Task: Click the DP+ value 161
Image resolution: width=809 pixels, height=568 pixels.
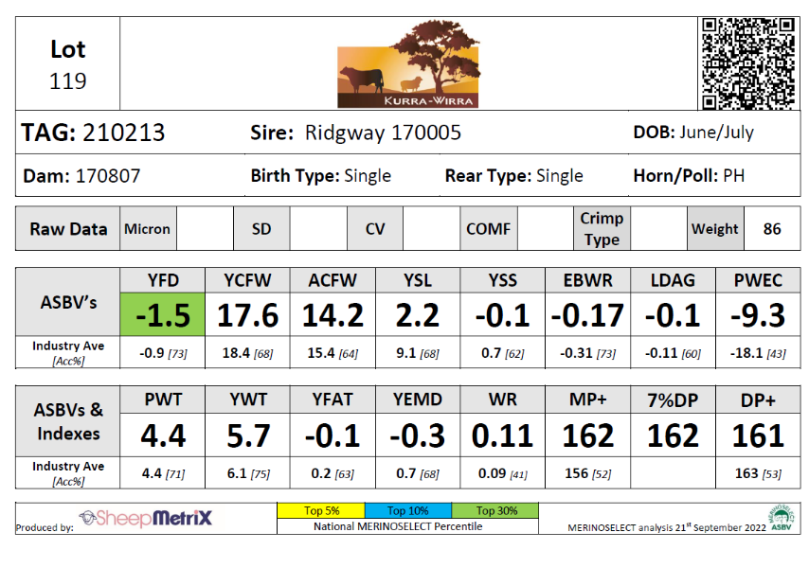Action: [x=759, y=435]
